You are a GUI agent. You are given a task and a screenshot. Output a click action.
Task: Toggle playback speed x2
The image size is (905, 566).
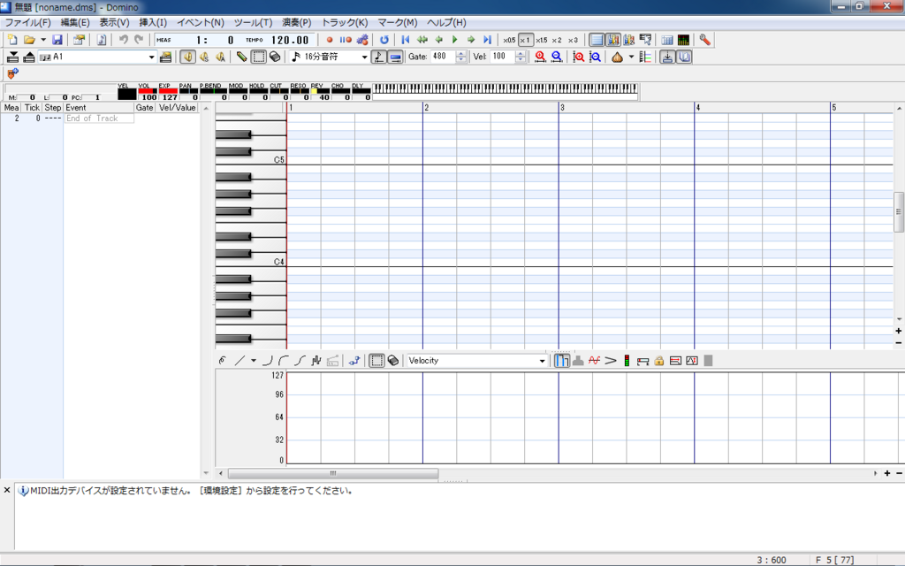[557, 40]
